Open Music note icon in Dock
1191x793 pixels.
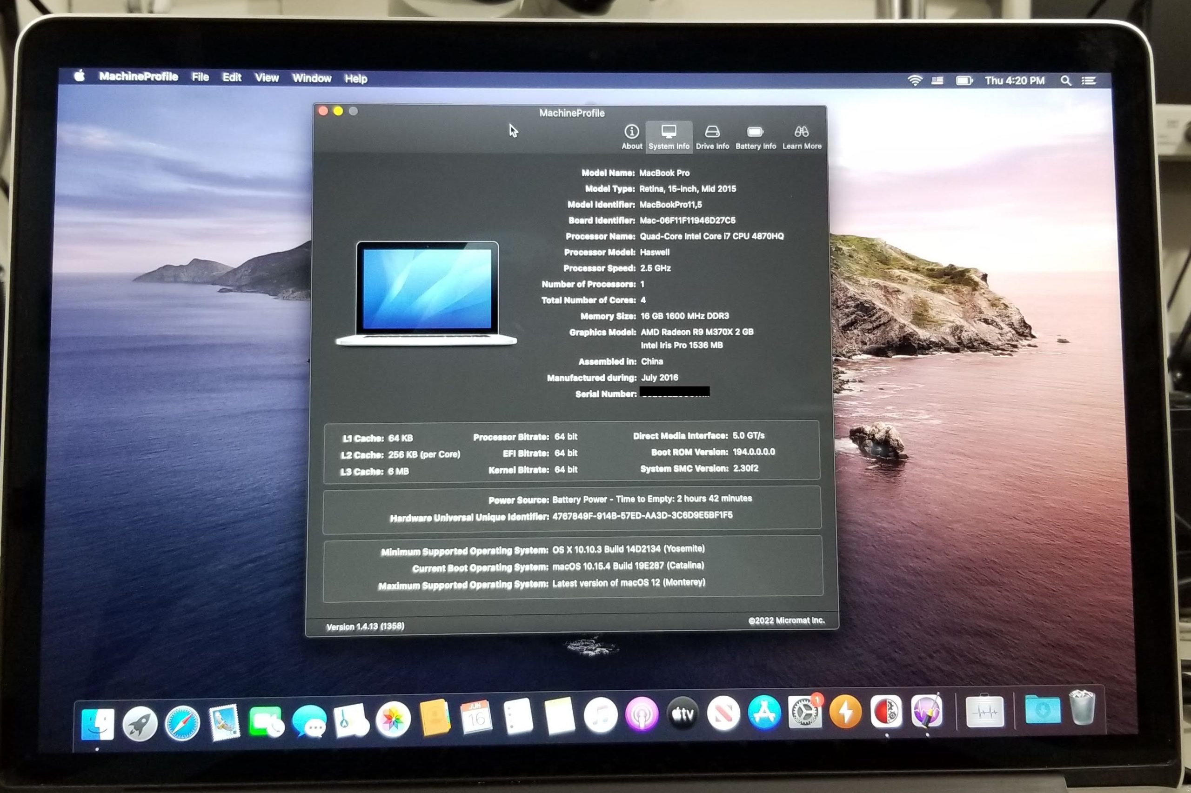tap(600, 714)
